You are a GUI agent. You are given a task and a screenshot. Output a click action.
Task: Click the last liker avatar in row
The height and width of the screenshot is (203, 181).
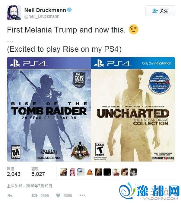133,172
